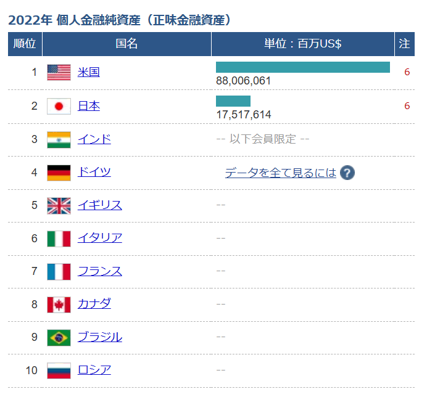Open the ロシア country link
The width and height of the screenshot is (427, 397).
point(94,370)
